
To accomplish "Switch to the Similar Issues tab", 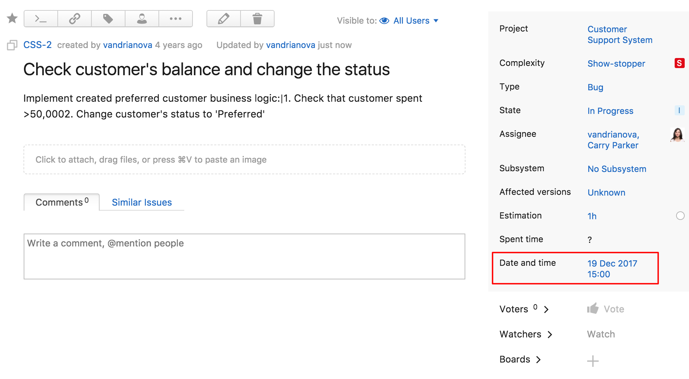I will click(142, 202).
